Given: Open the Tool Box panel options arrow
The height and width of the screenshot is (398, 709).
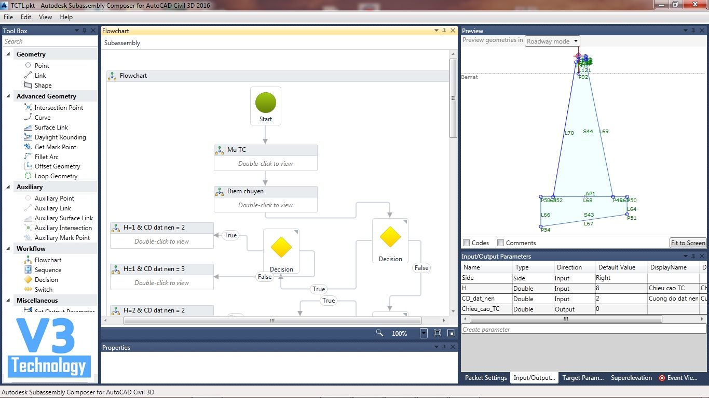Looking at the screenshot, I should pos(77,31).
